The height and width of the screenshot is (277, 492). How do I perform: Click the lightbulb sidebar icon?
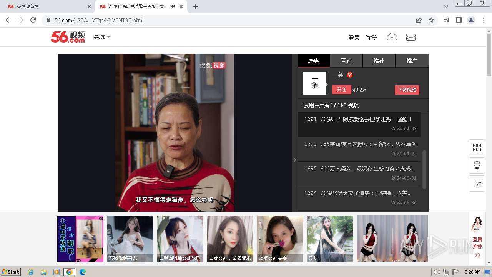point(477,165)
